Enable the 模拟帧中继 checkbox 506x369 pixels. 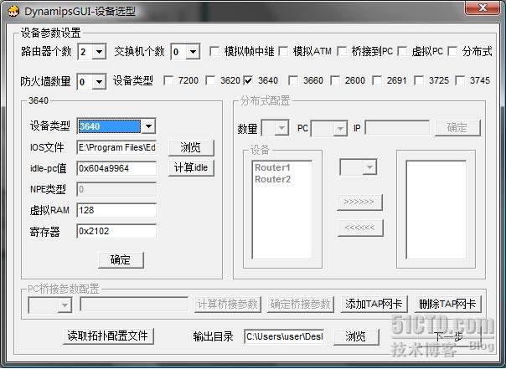point(214,51)
